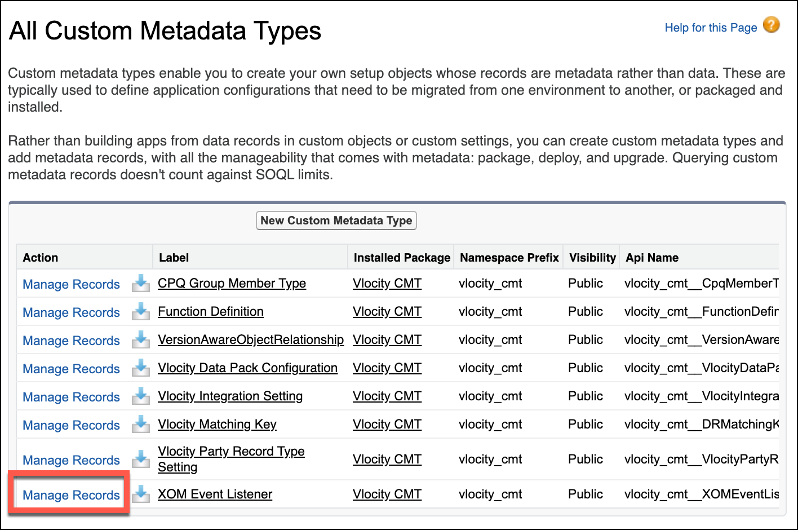The width and height of the screenshot is (798, 530).
Task: Click the Installed Package column header
Action: (402, 258)
